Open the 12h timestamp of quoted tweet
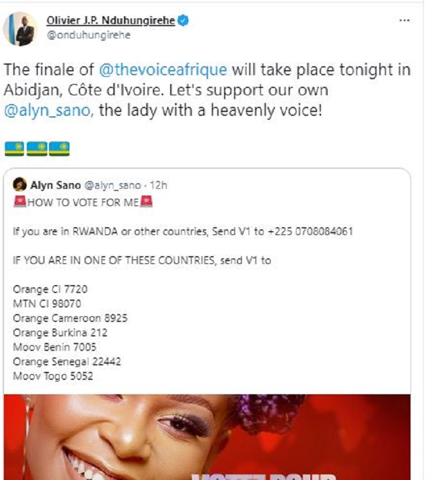This screenshot has width=445, height=480. pos(159,185)
